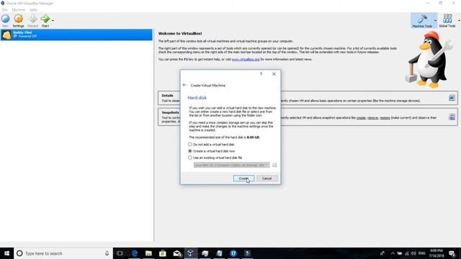The image size is (461, 259).
Task: Select Create a virtual hard disk now
Action: click(212, 151)
